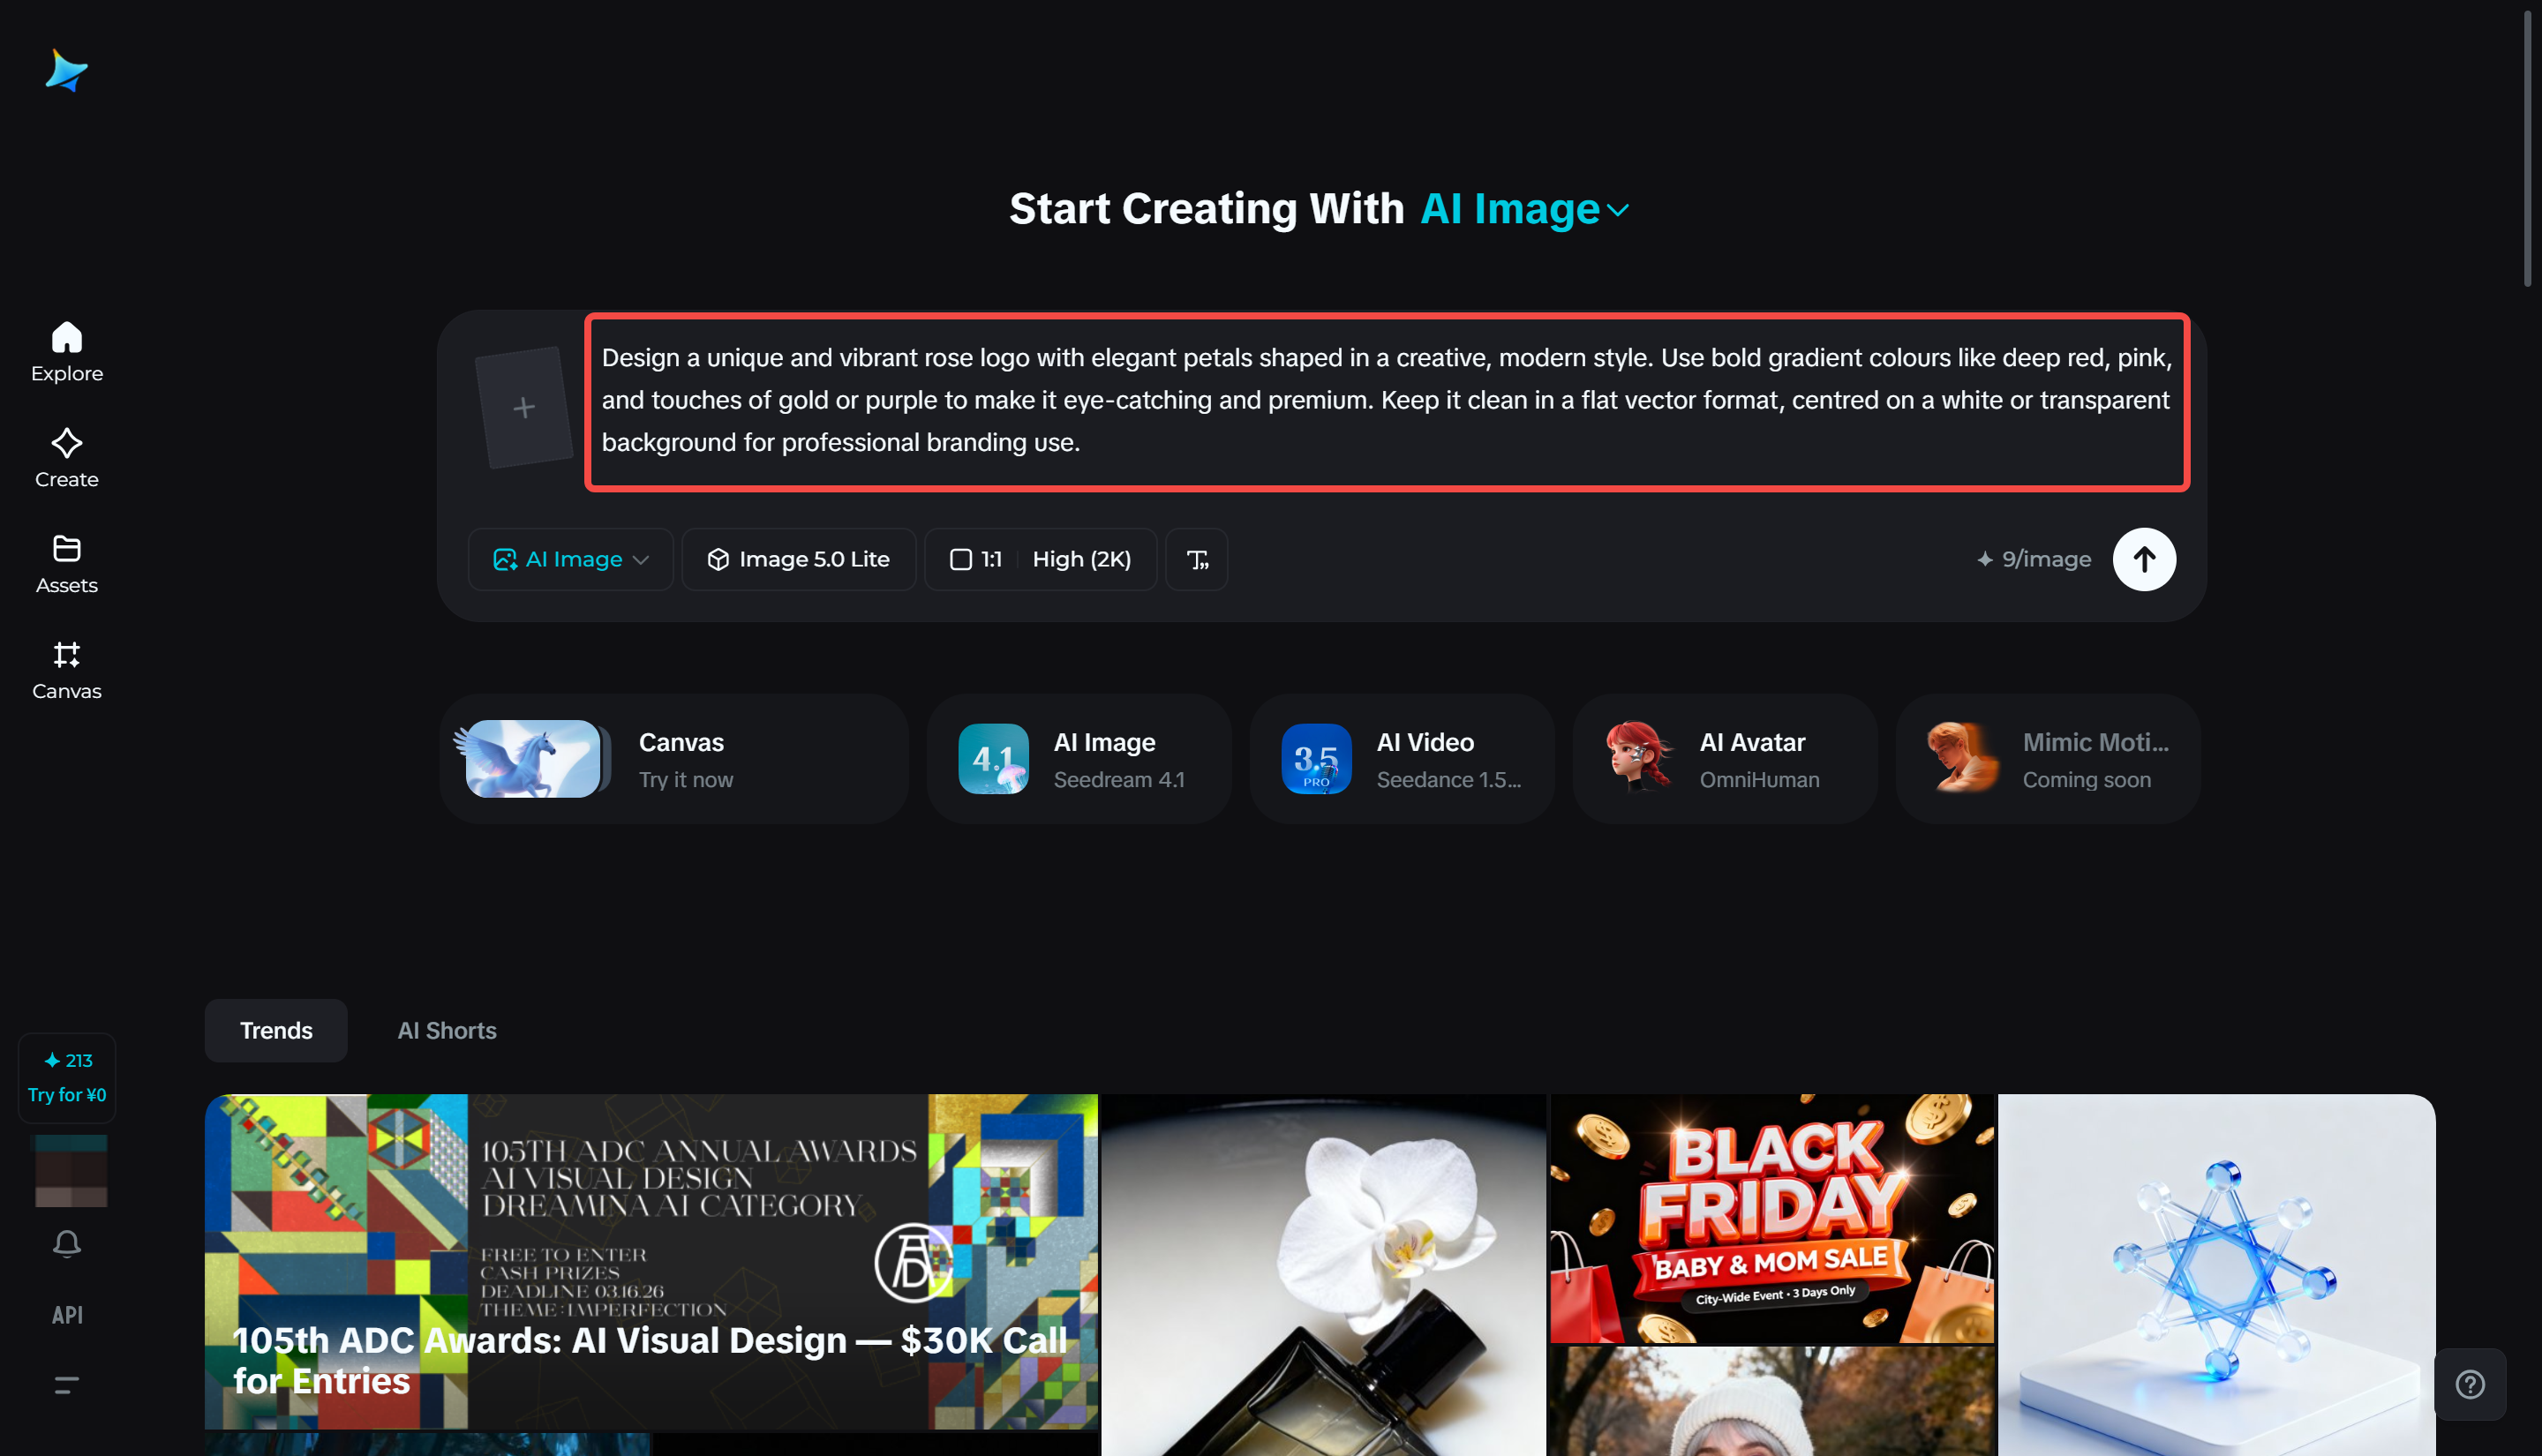Click the Dreamina logo at top left
2542x1456 pixels.
tap(66, 71)
